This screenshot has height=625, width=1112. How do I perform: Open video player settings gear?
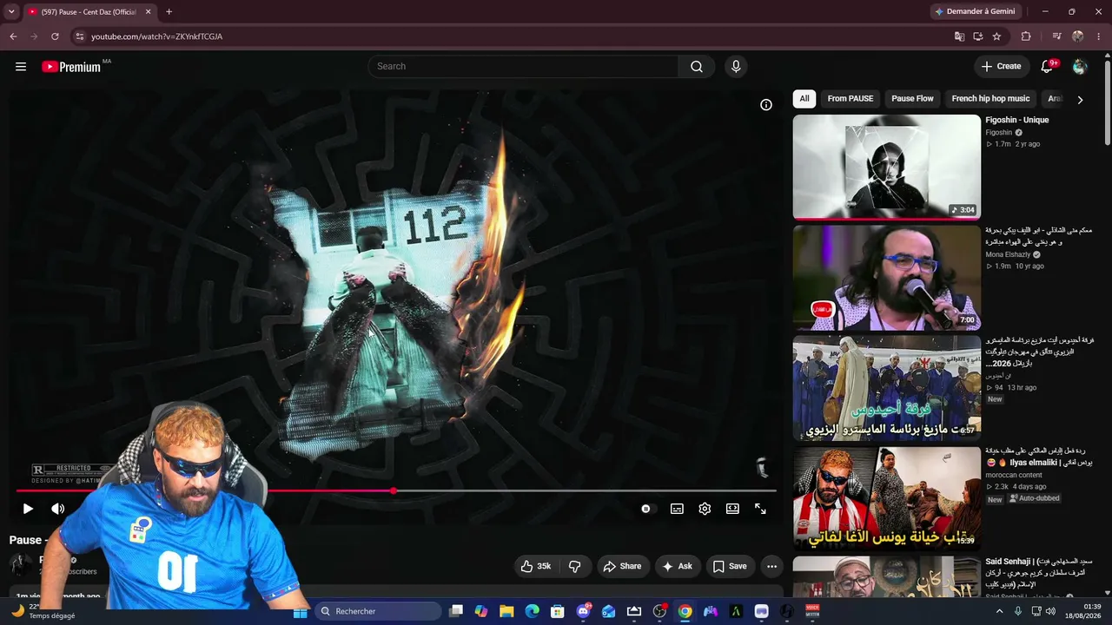pos(705,509)
